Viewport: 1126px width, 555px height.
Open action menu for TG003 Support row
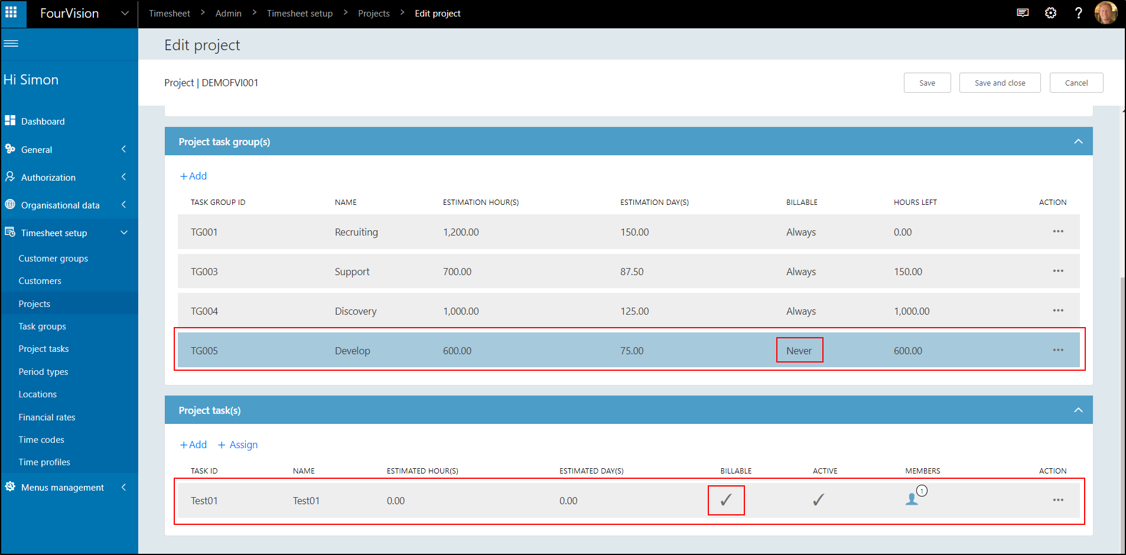point(1058,271)
